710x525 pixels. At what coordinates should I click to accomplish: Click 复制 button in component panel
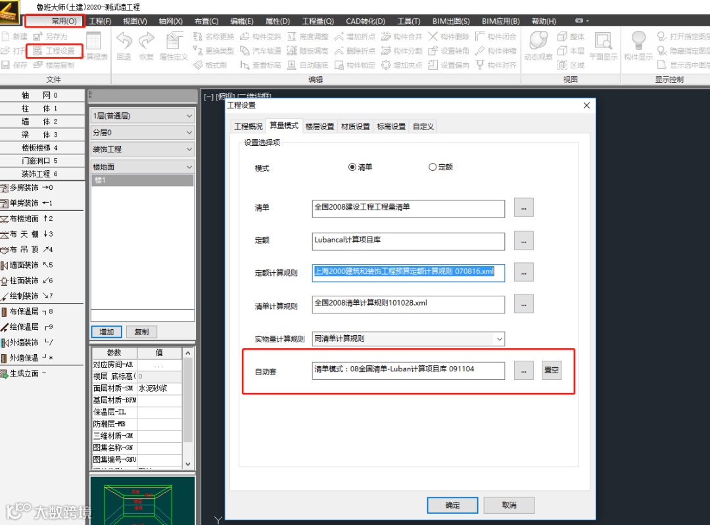tap(142, 332)
